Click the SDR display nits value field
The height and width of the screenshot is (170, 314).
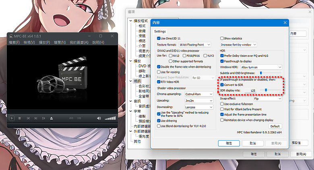250,91
